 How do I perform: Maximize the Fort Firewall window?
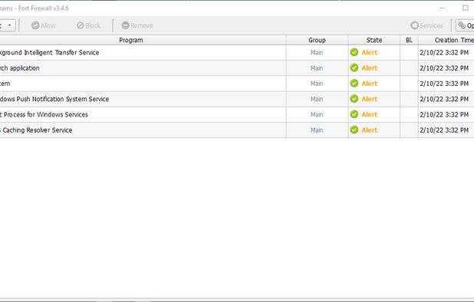466,8
